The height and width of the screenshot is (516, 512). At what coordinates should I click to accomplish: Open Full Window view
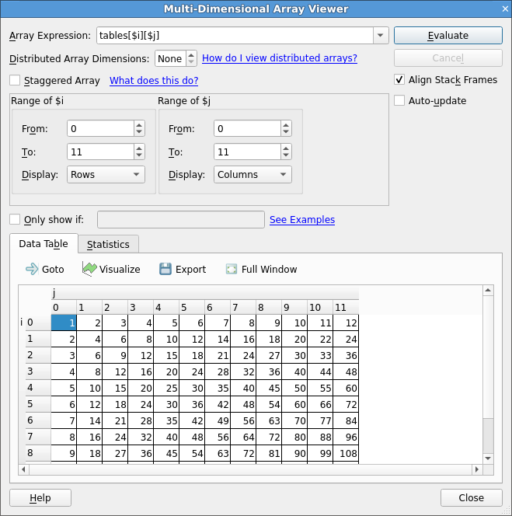click(x=232, y=269)
